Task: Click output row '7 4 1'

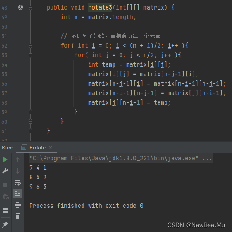Action: pyautogui.click(x=38, y=168)
